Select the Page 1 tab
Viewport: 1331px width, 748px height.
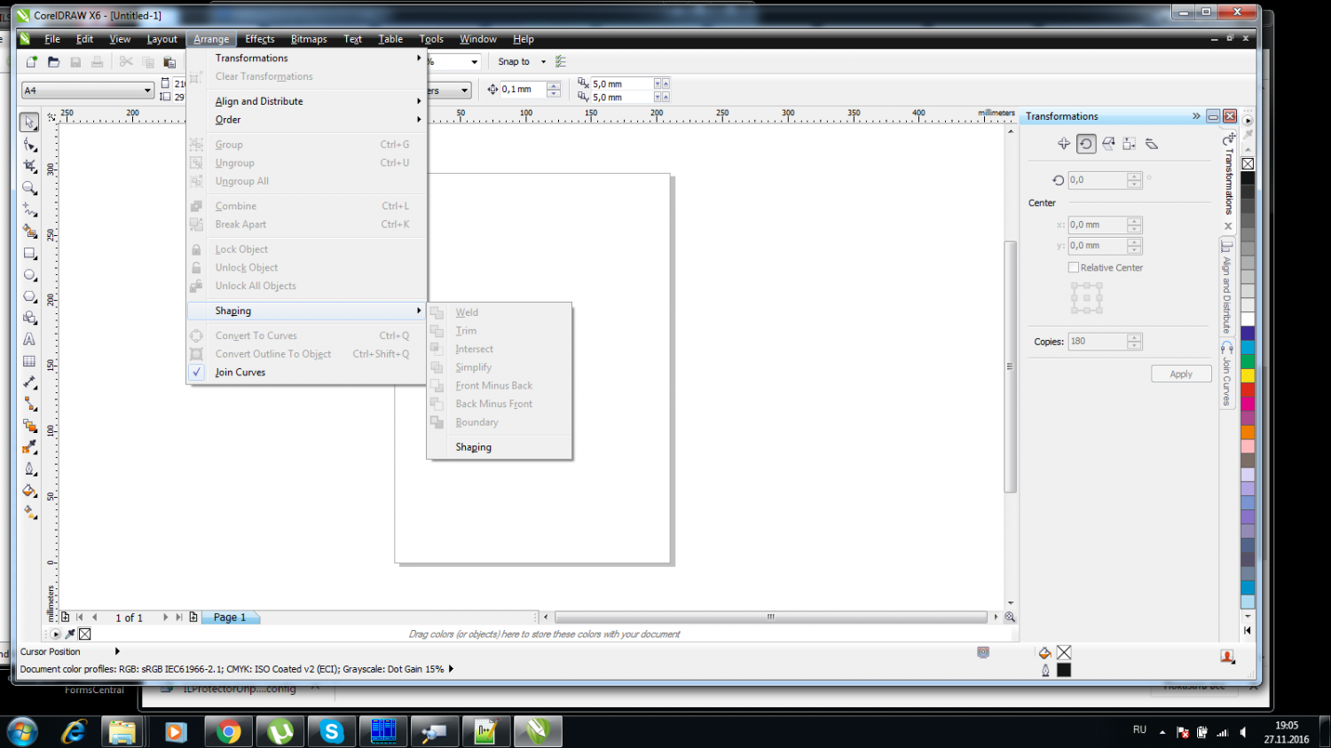coord(230,618)
